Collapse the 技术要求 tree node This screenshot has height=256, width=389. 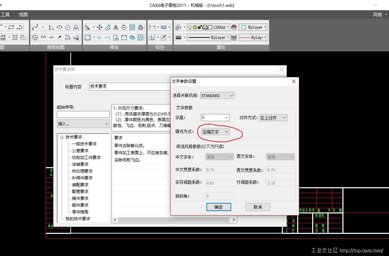pos(62,137)
